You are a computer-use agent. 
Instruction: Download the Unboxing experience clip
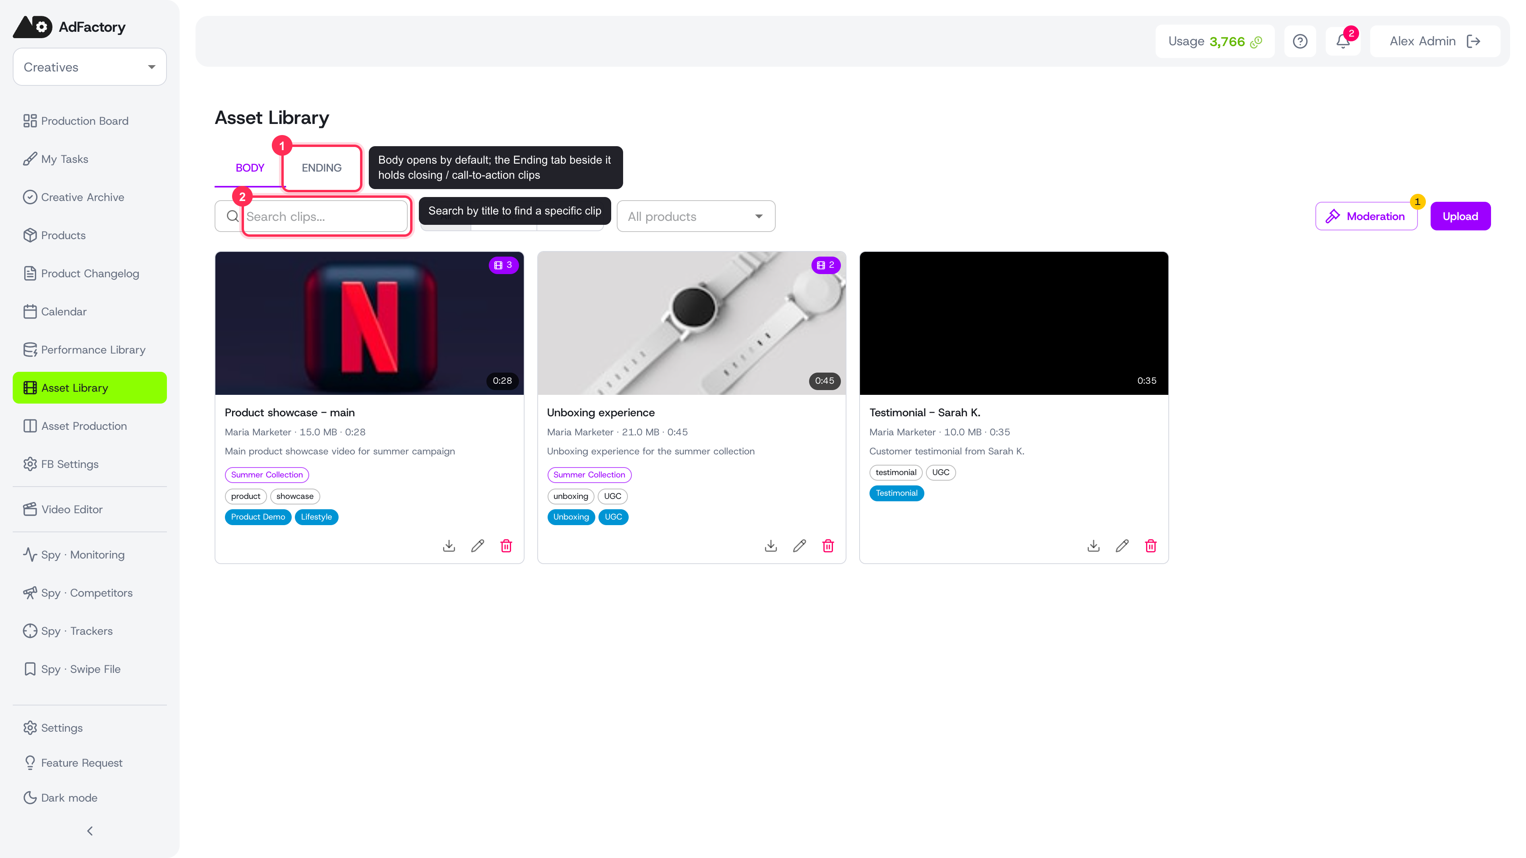pyautogui.click(x=771, y=545)
